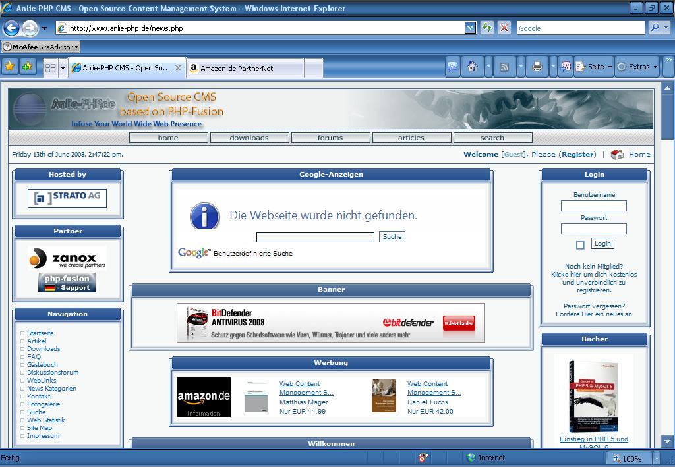Click the Add to Favorites icon
The width and height of the screenshot is (675, 467).
27,67
